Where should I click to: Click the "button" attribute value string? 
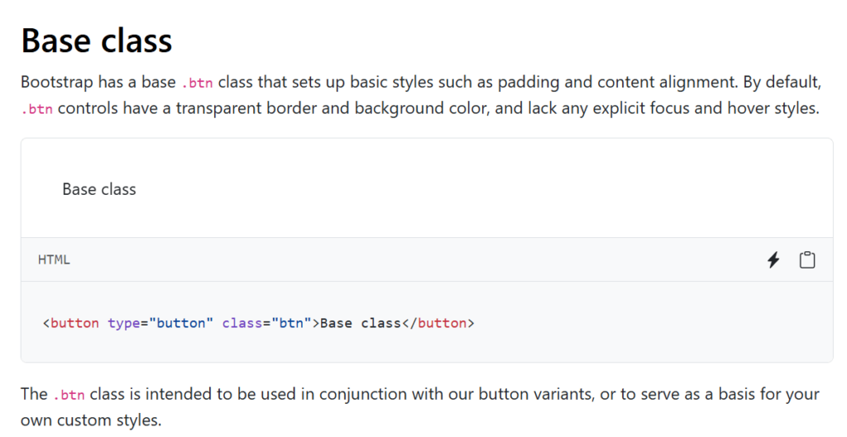(x=180, y=323)
